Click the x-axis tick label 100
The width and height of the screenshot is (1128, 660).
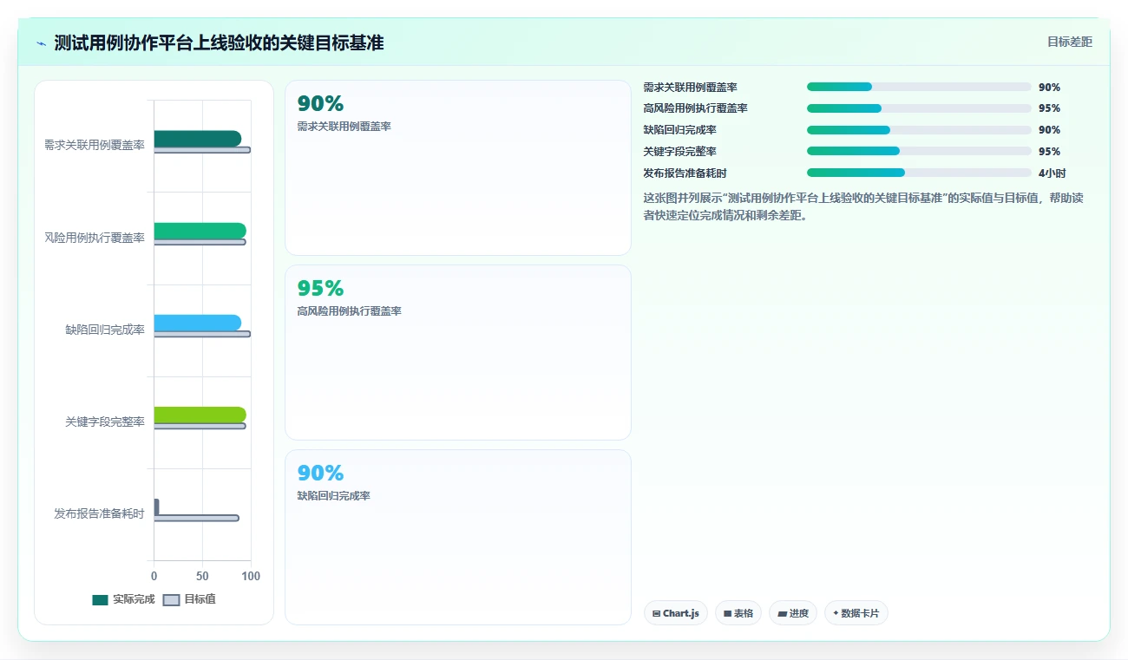[251, 576]
